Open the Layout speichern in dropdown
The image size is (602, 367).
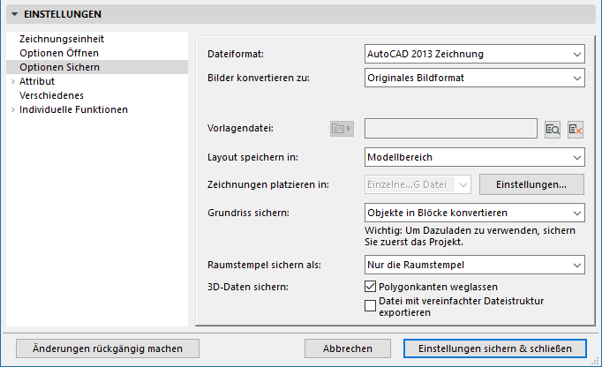(x=475, y=158)
